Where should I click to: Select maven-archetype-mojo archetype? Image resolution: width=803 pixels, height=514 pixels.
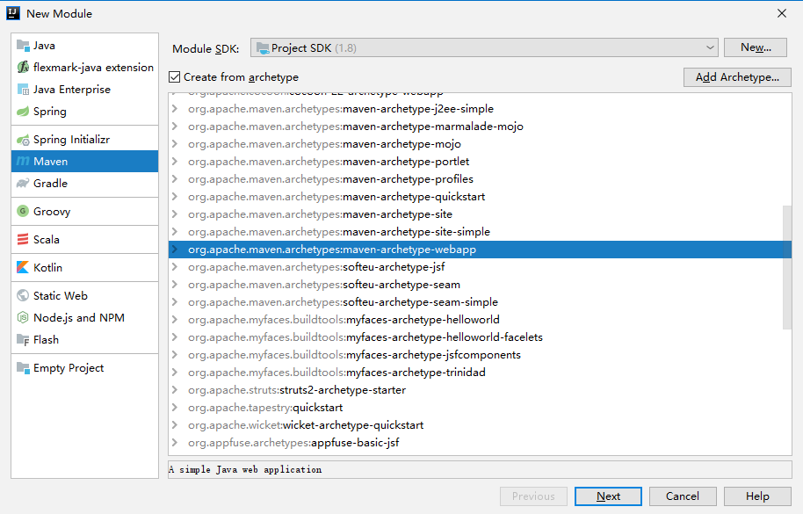480,144
